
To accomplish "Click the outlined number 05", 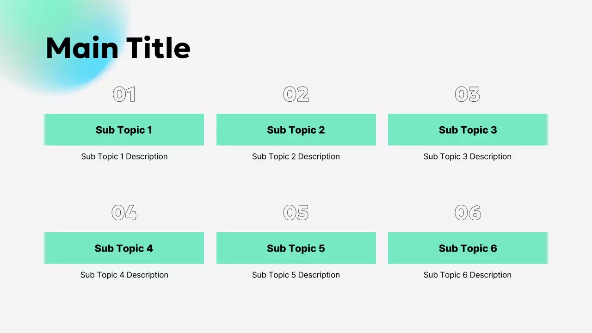I will [x=296, y=213].
